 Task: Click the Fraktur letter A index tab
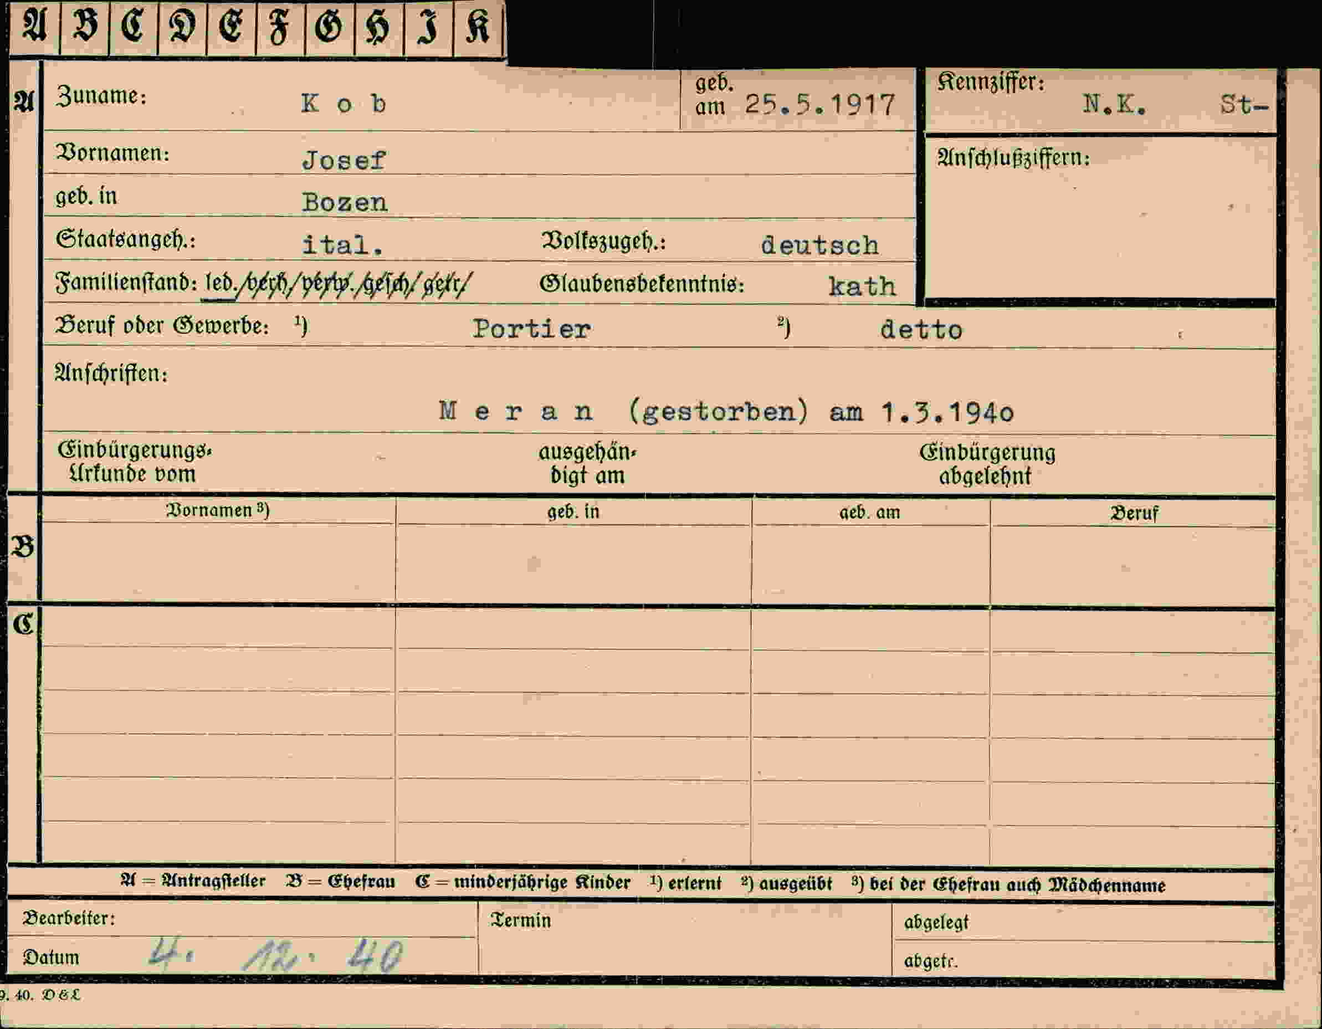click(34, 27)
